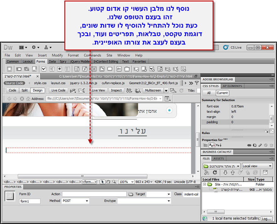
Task: Open the workspace layout dropdown
Action: tap(23, 48)
